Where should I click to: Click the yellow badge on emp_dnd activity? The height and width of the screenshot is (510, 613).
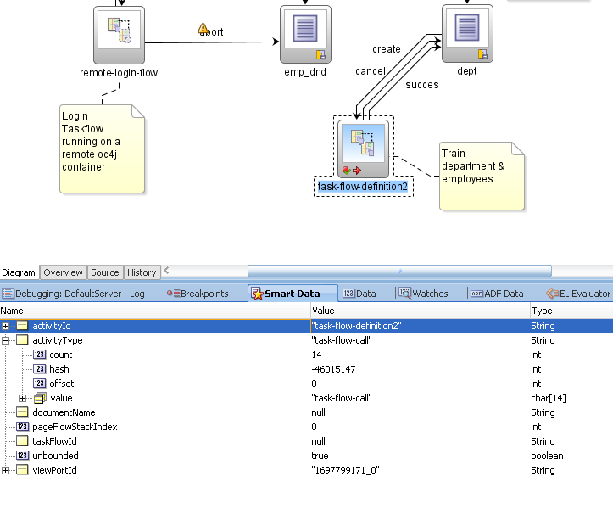pyautogui.click(x=320, y=55)
